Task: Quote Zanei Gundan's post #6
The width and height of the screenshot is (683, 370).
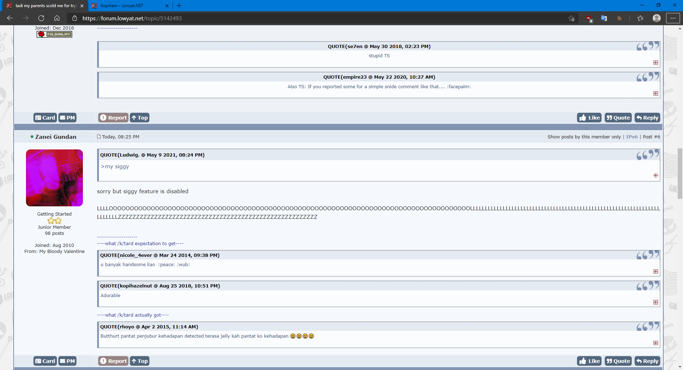Action: pyautogui.click(x=618, y=361)
